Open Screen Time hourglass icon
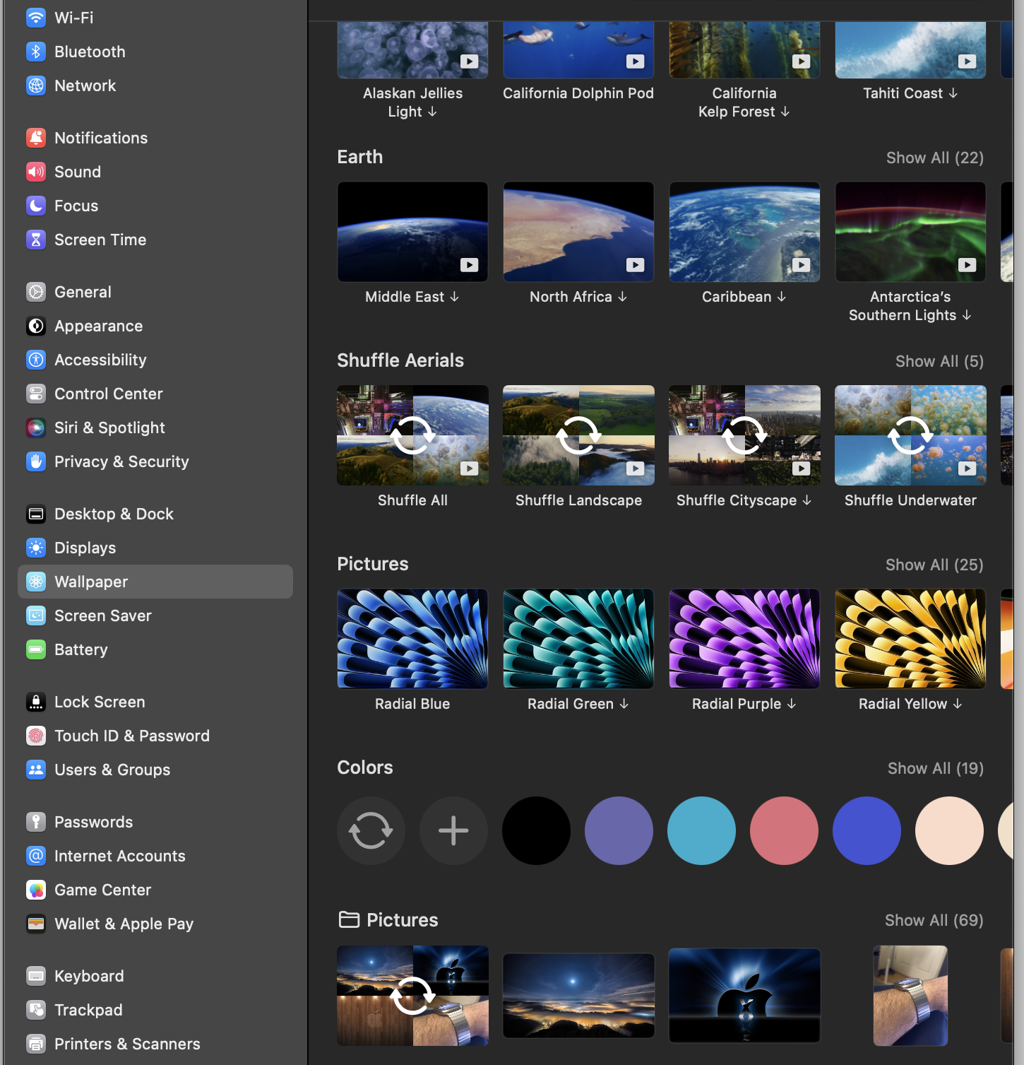 [x=36, y=240]
